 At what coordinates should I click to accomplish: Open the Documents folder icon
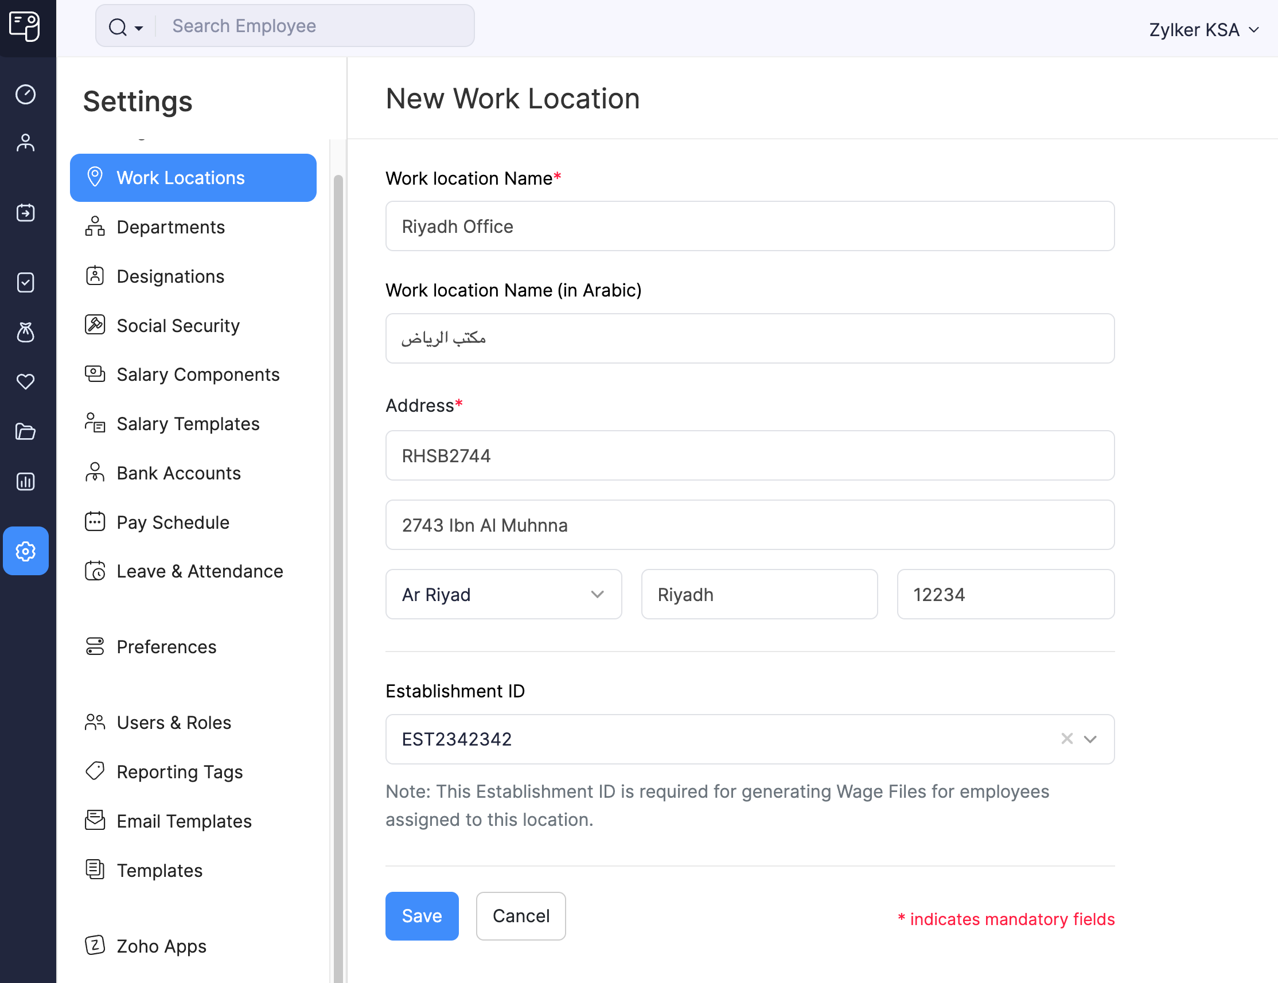[26, 431]
